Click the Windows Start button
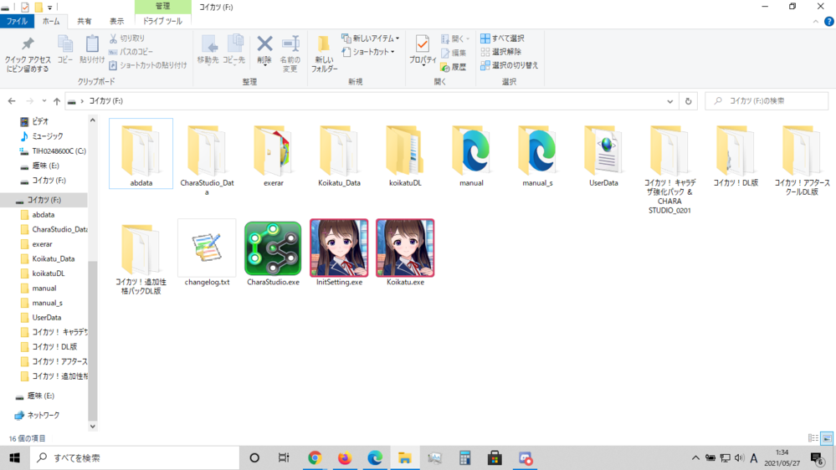The width and height of the screenshot is (836, 470). pos(14,457)
